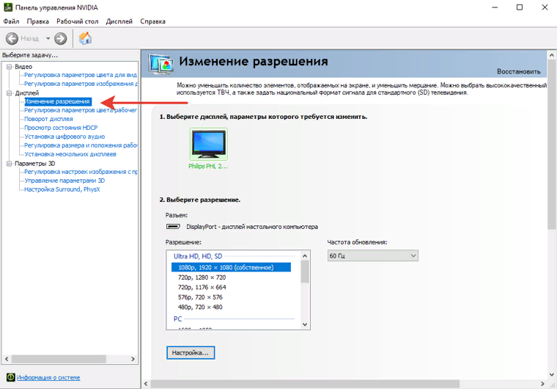The width and height of the screenshot is (557, 389).
Task: Click the Forward arrow icon
Action: (x=60, y=38)
